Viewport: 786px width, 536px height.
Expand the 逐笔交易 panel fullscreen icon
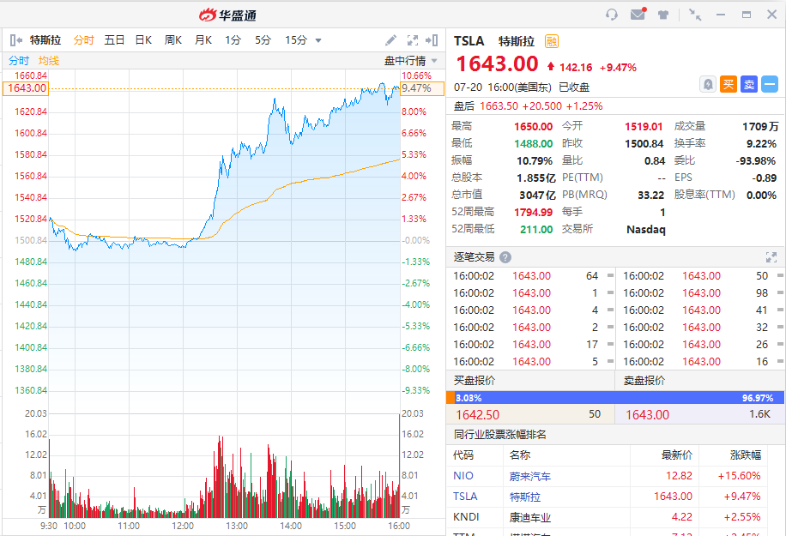point(771,257)
